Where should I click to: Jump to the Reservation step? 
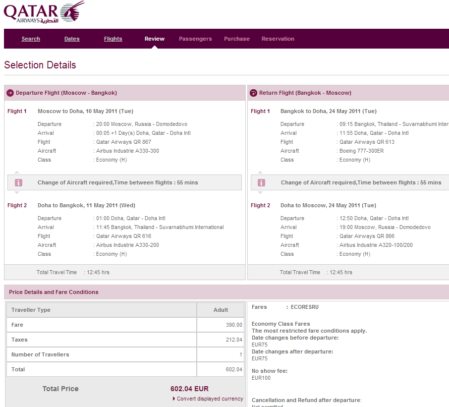278,39
